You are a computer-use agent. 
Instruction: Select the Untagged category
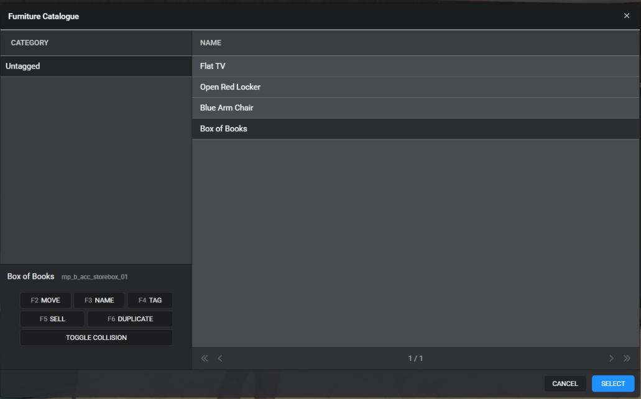click(96, 66)
